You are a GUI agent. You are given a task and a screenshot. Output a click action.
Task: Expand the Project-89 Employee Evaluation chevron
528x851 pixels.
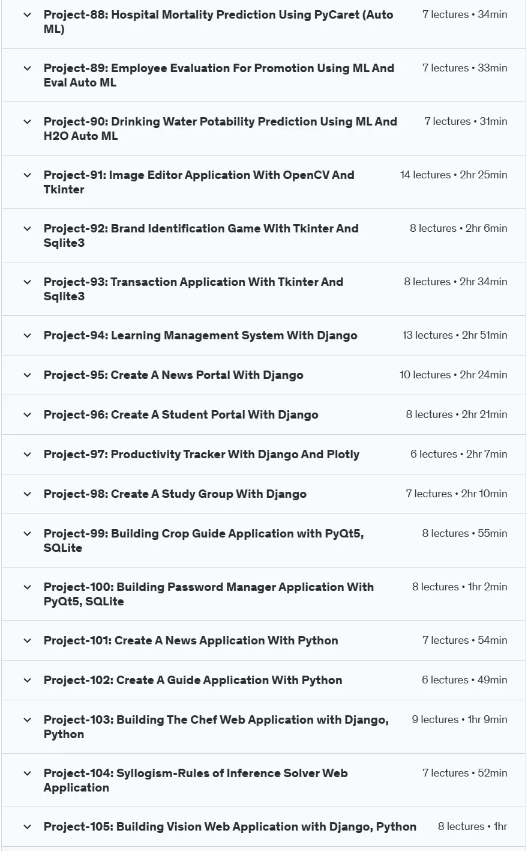[x=27, y=68]
